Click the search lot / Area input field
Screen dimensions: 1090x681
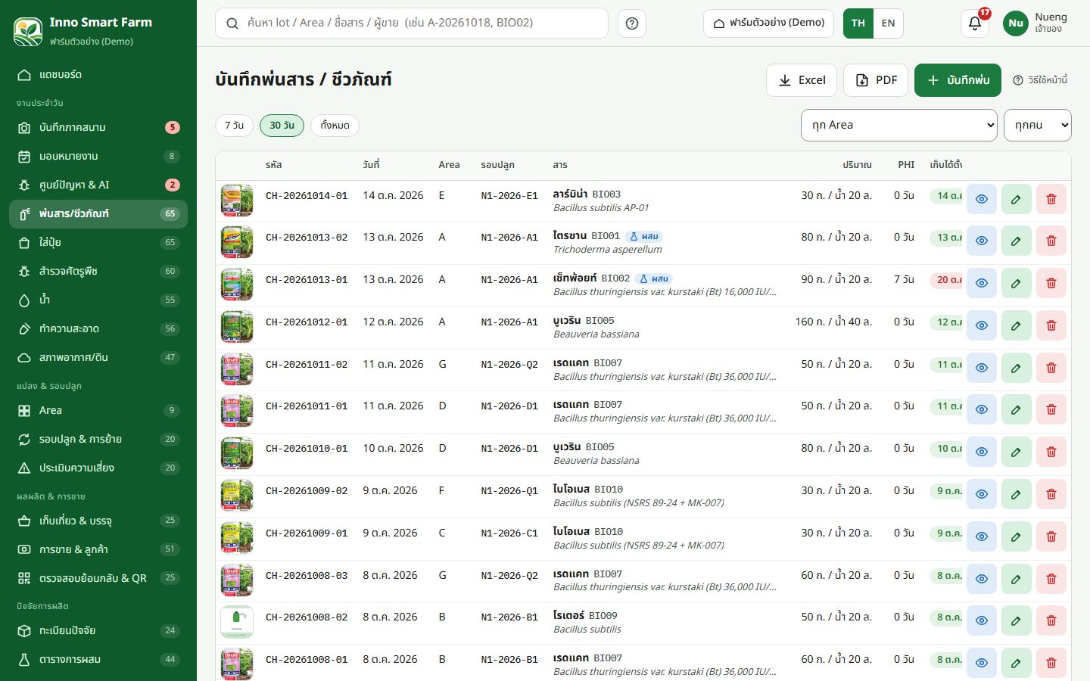(412, 23)
